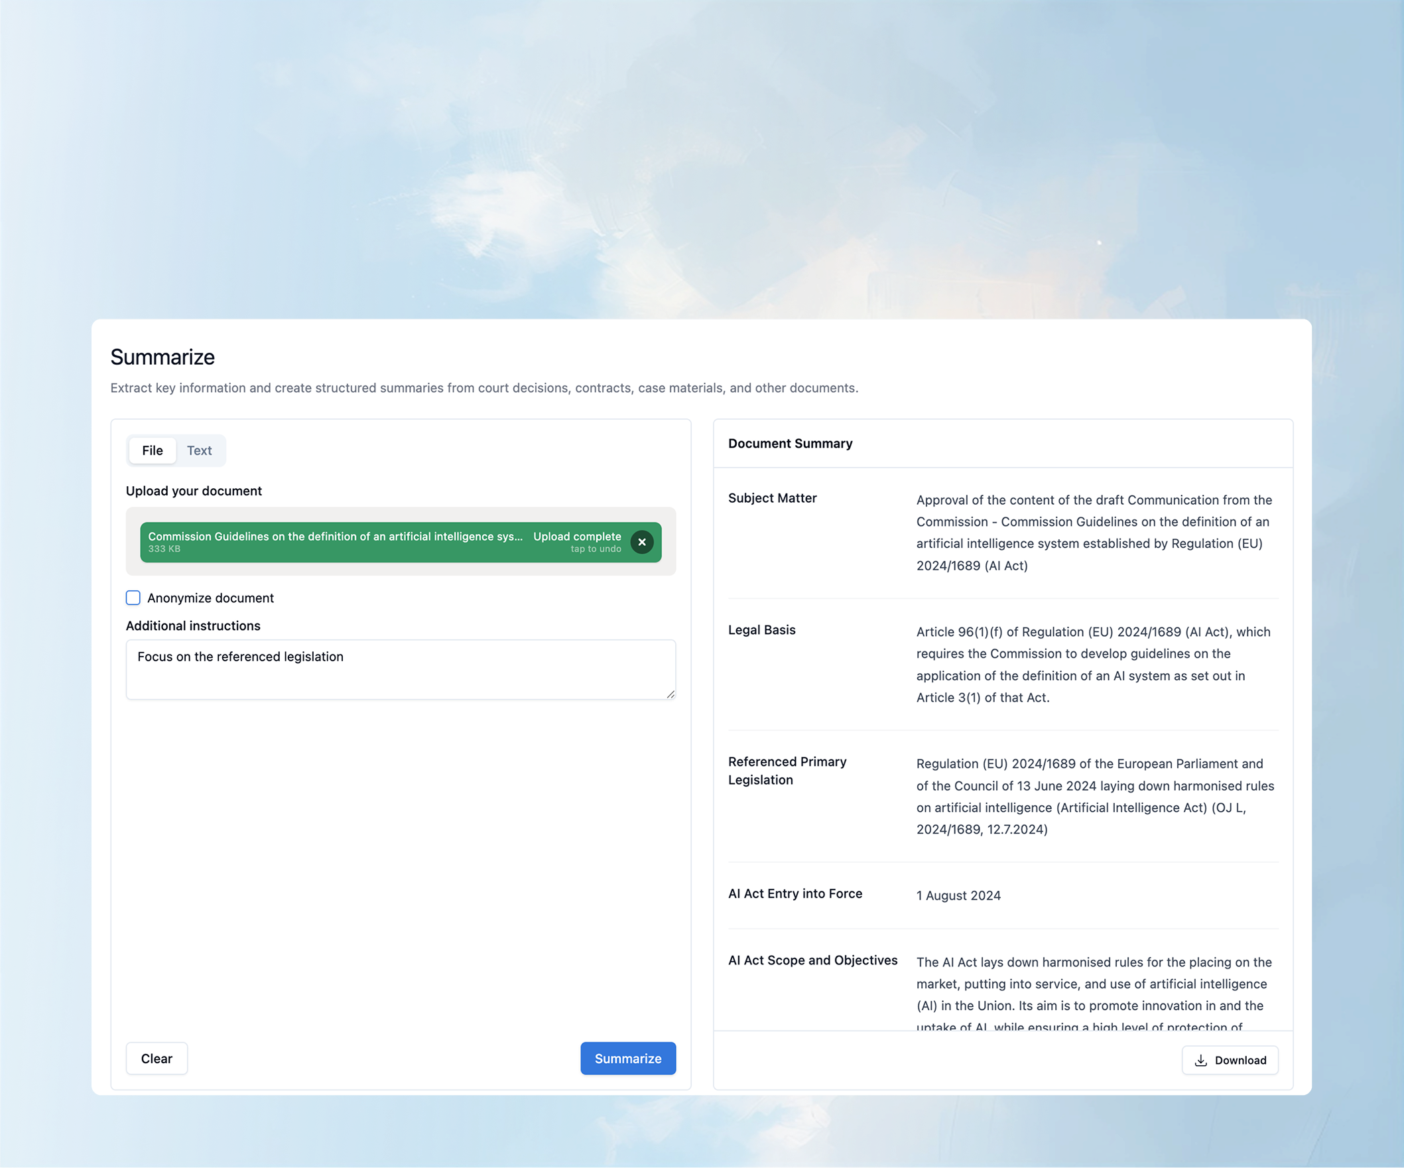The height and width of the screenshot is (1168, 1404).
Task: Click the download arrow icon
Action: [x=1200, y=1061]
